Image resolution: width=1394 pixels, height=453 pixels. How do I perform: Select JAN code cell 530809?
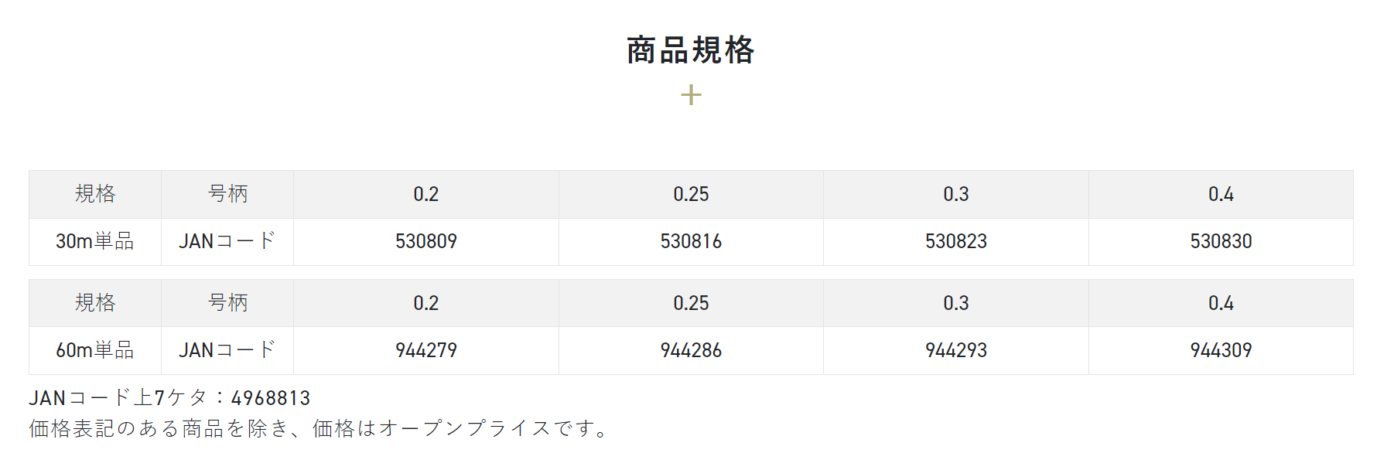[x=426, y=242]
